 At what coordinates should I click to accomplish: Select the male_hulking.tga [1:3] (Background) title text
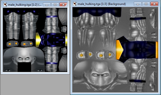click(102, 4)
